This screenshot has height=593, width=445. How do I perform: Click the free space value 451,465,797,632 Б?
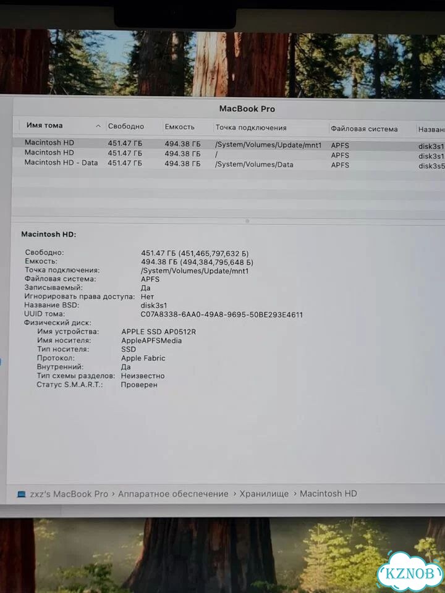[x=214, y=253]
